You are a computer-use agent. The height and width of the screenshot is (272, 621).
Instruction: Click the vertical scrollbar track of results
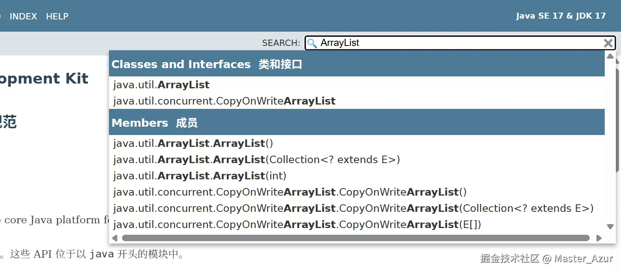(x=610, y=198)
